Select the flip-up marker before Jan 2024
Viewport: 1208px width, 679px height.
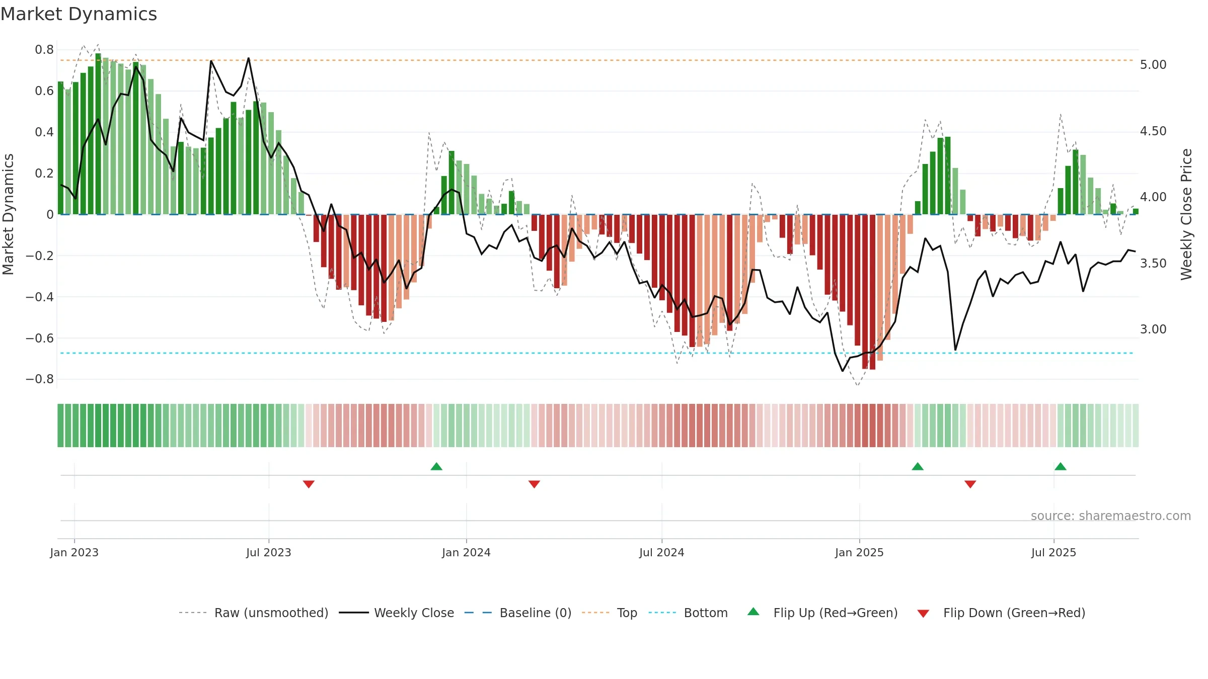[x=436, y=466]
